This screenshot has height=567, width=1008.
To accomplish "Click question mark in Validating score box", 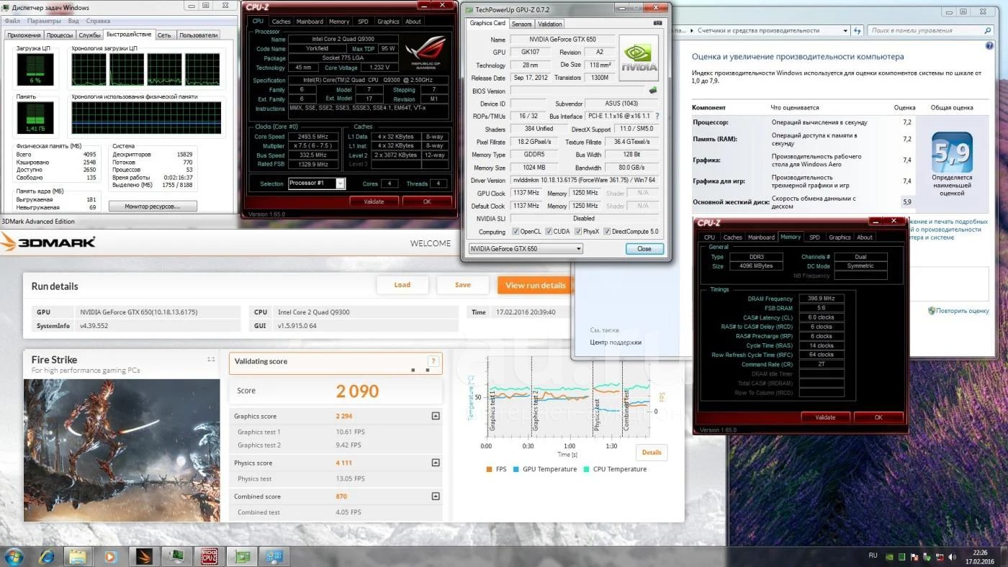I will [x=433, y=361].
